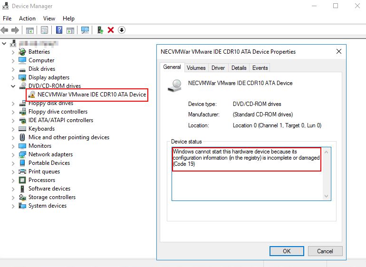Click the Portable Devices category icon

coord(22,163)
